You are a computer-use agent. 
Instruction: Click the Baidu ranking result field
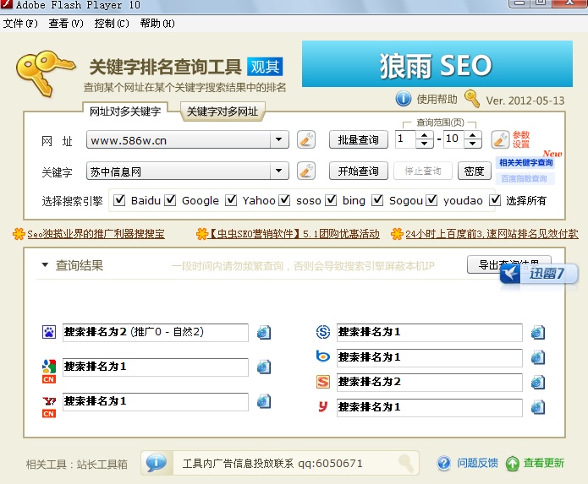point(156,333)
